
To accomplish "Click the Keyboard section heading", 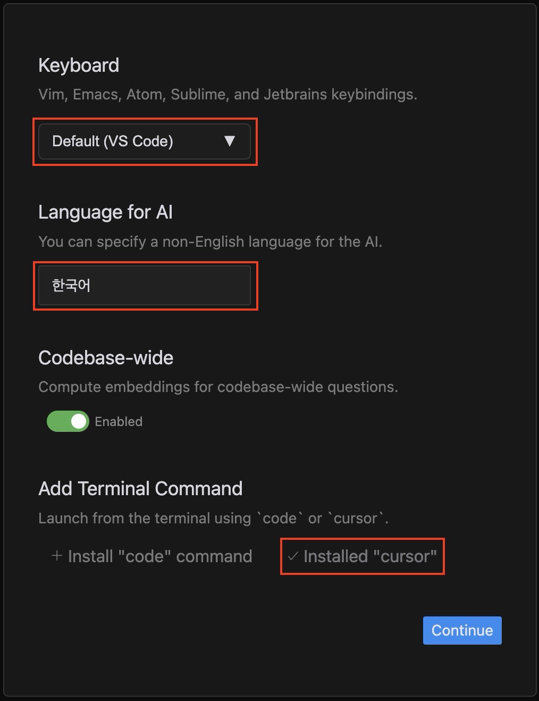I will 79,65.
